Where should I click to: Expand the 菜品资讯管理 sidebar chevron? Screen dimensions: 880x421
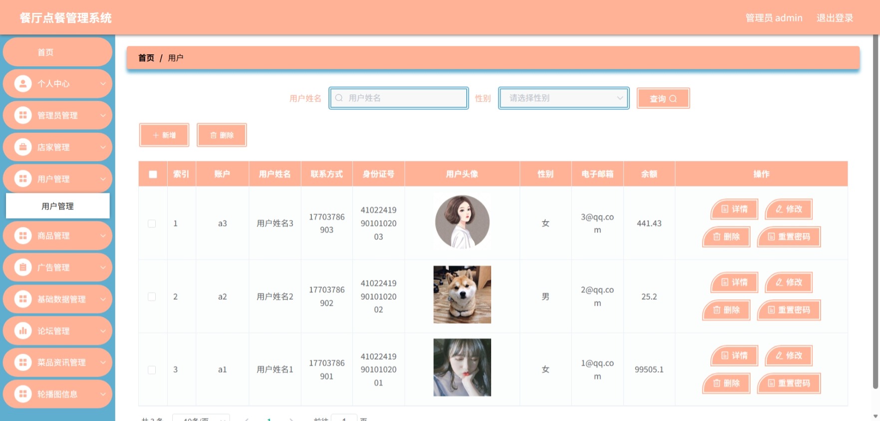click(103, 363)
